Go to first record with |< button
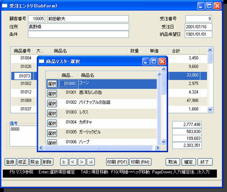 click(x=64, y=162)
